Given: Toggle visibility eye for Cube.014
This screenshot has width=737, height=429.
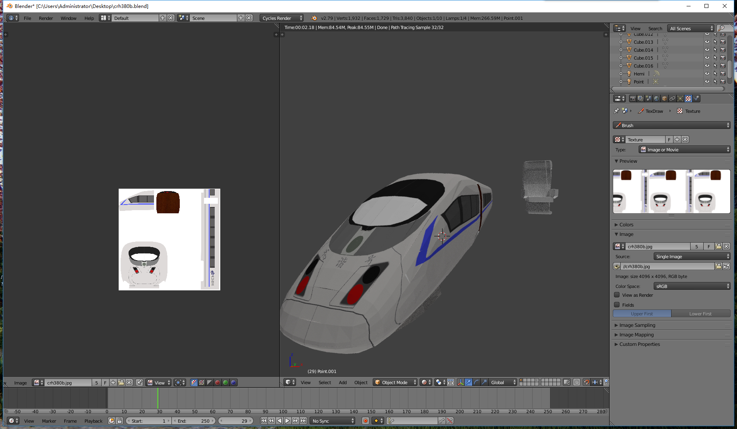Looking at the screenshot, I should tap(707, 50).
